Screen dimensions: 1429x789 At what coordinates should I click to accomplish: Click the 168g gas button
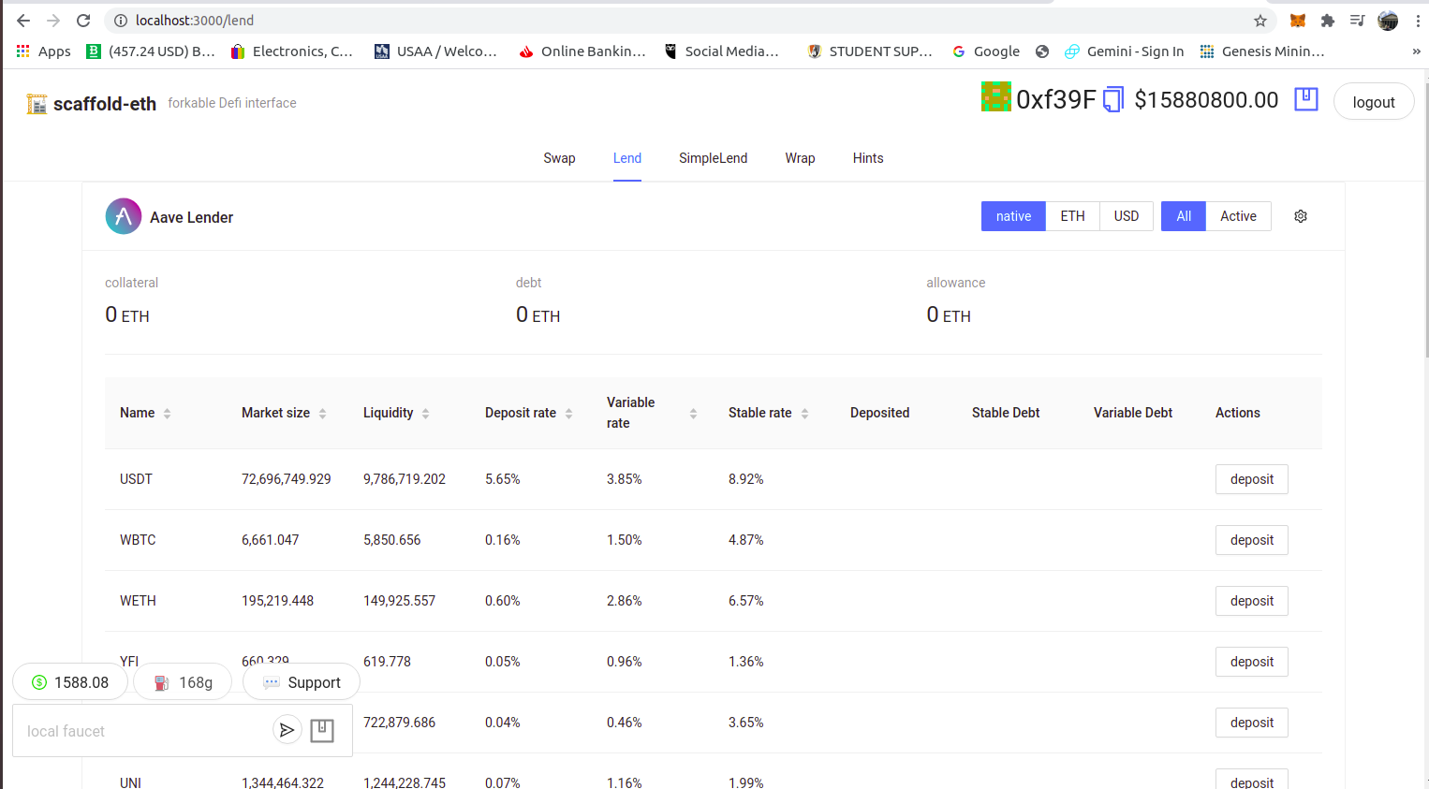tap(183, 682)
